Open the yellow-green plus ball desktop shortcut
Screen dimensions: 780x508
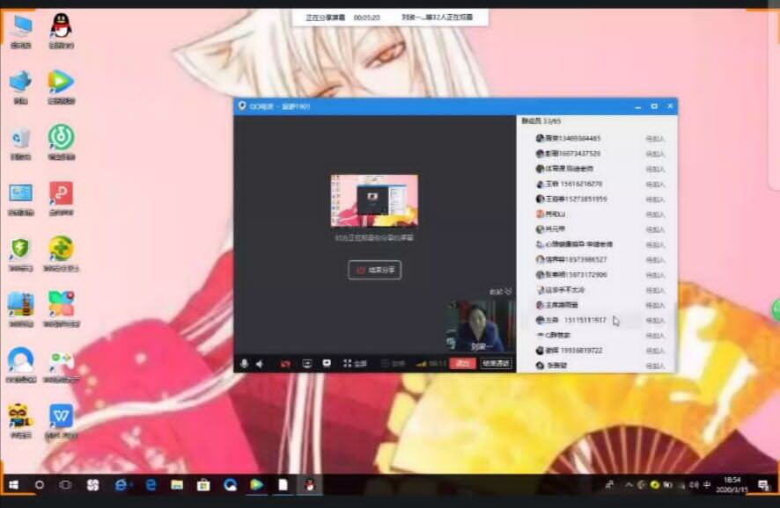pyautogui.click(x=62, y=254)
